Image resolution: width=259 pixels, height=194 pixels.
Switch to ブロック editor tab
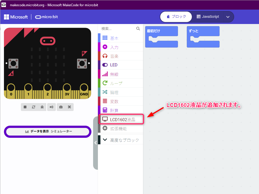pyautogui.click(x=176, y=17)
